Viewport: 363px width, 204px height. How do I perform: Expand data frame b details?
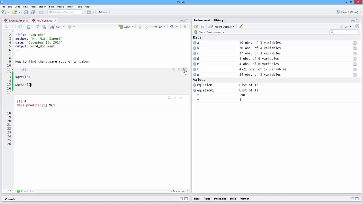[x=195, y=48]
